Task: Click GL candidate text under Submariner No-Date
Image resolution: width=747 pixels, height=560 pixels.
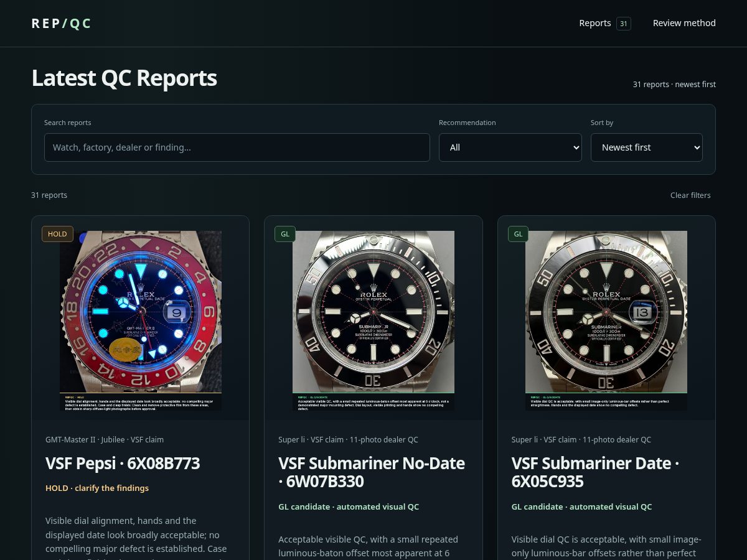Action: [349, 506]
